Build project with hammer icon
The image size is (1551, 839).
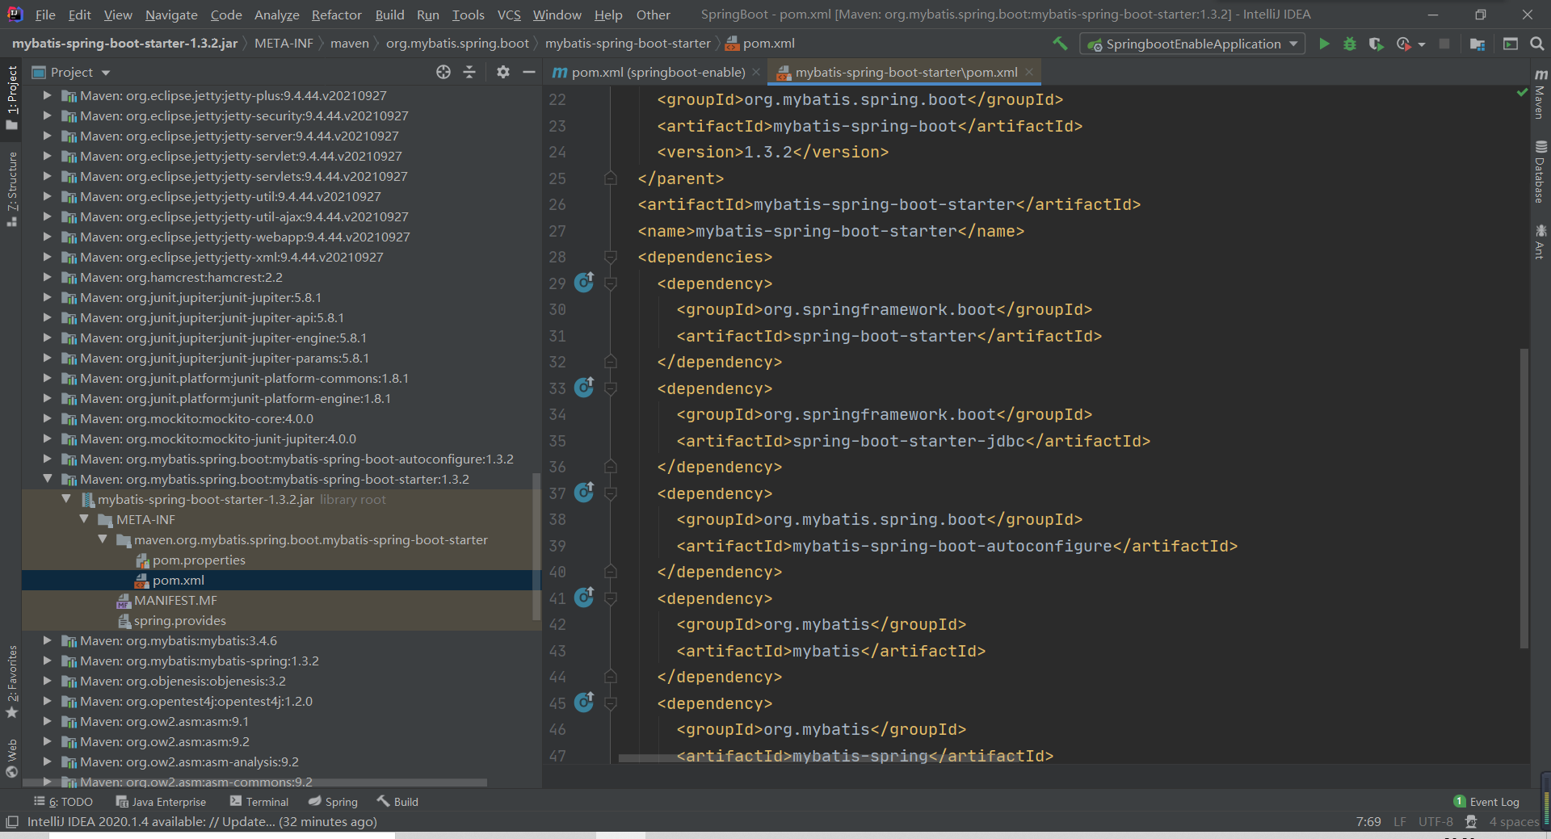click(x=1060, y=44)
